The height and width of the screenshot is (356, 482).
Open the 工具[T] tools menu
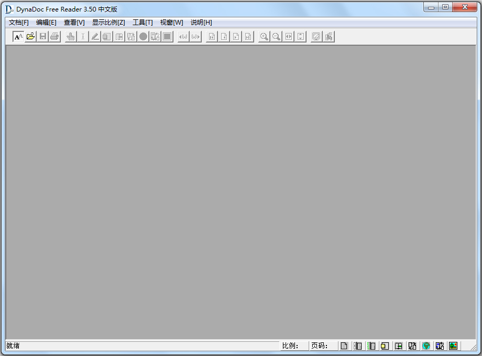[143, 23]
